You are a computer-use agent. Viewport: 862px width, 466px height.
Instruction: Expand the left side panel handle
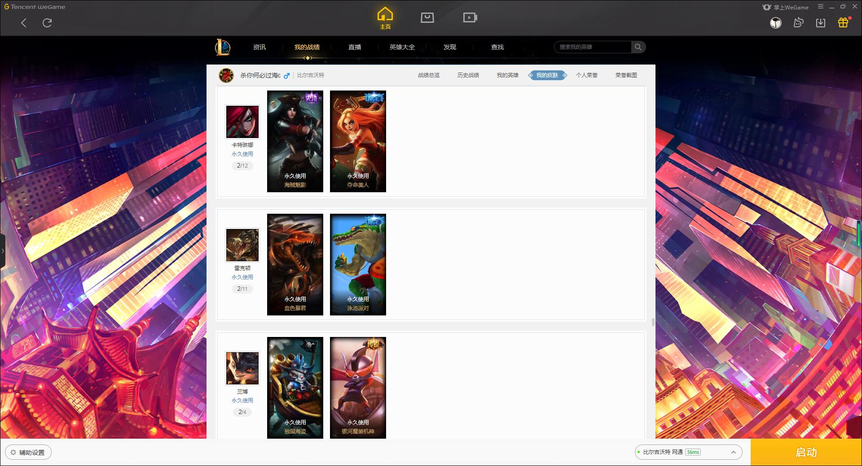[x=3, y=251]
